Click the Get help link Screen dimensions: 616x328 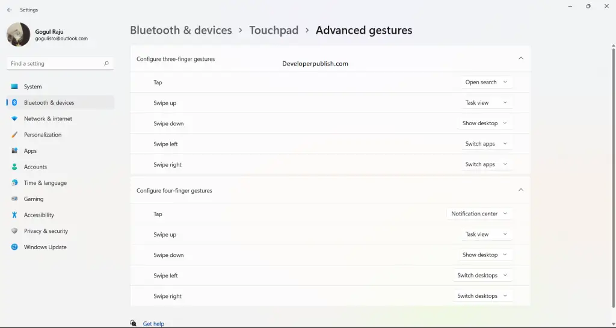(x=153, y=324)
